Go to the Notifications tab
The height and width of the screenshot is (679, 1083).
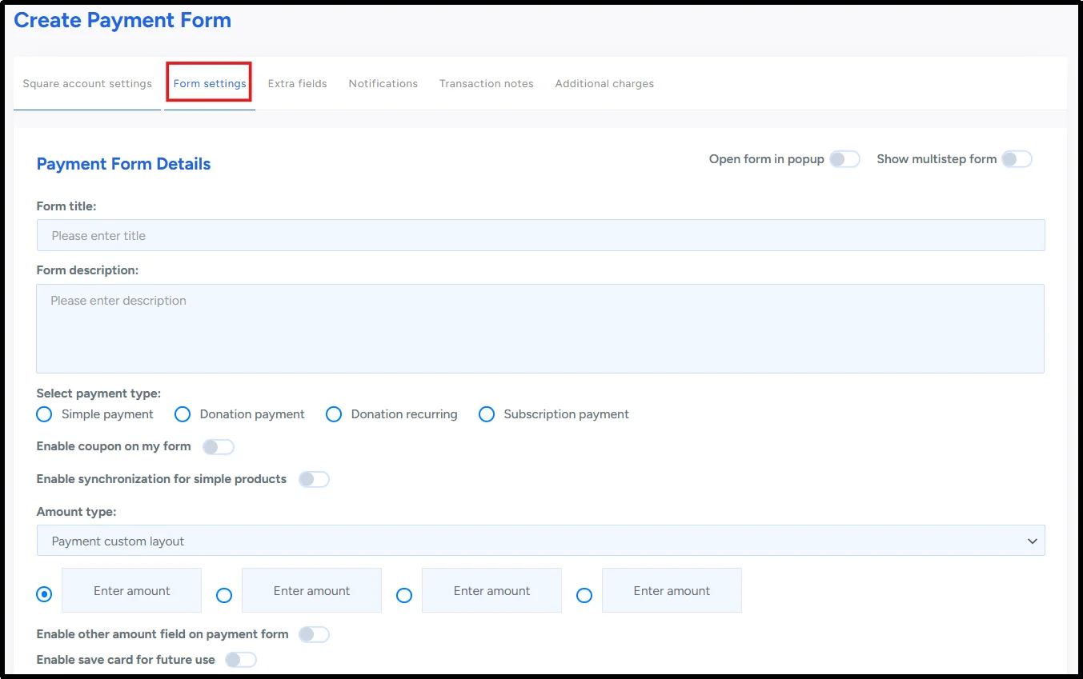(383, 83)
